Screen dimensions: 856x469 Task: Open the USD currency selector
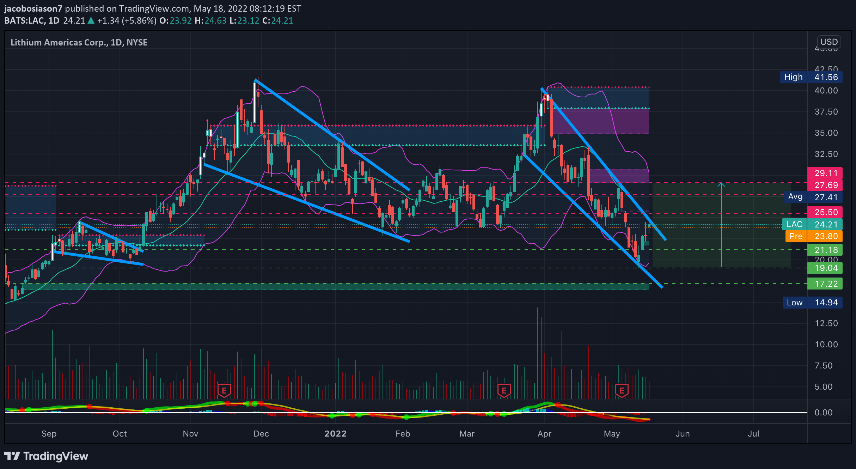(x=829, y=42)
